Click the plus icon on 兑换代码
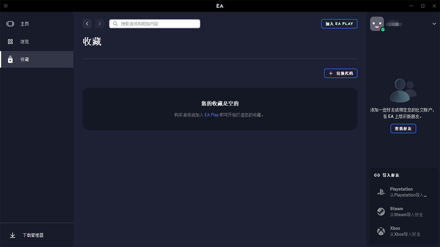This screenshot has height=247, width=440. click(x=331, y=73)
